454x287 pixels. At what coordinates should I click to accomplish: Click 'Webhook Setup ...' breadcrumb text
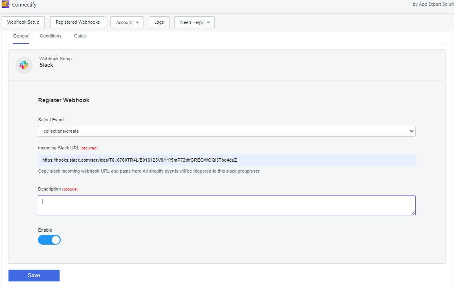click(x=58, y=59)
